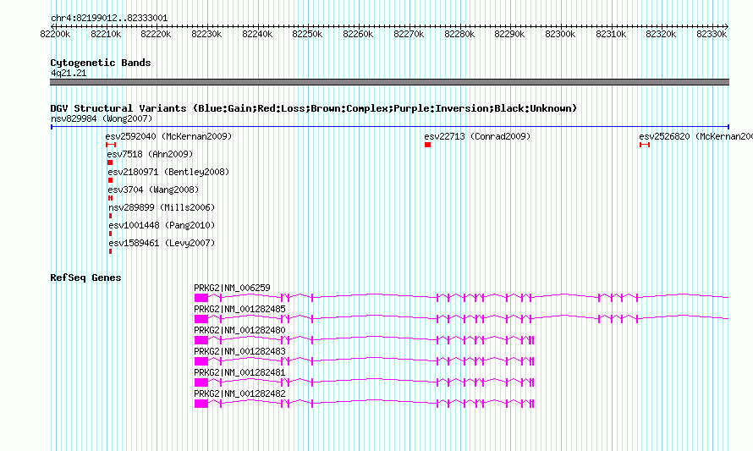This screenshot has height=451, width=753.
Task: Click the 82270k ruler tick label
Action: click(409, 34)
